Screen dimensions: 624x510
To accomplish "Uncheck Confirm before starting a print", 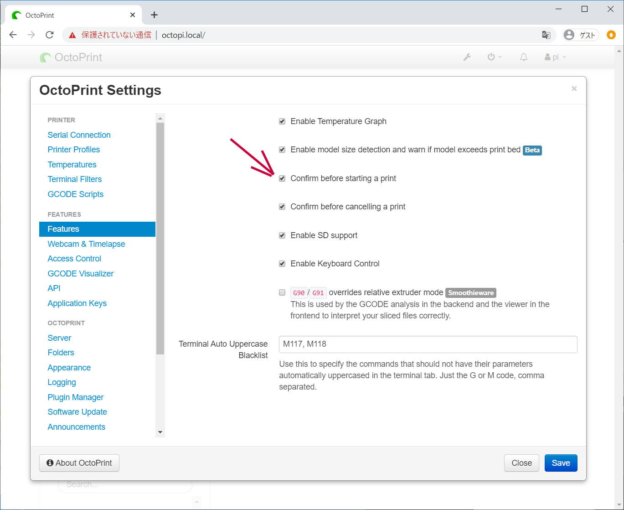I will tap(282, 178).
